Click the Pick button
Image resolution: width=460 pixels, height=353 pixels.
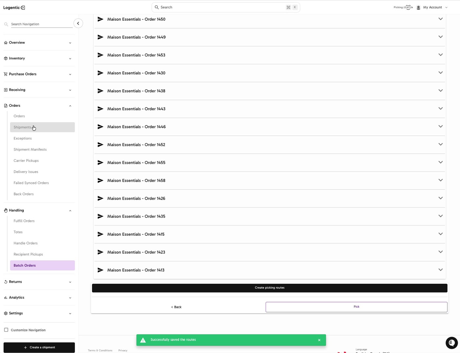356,307
